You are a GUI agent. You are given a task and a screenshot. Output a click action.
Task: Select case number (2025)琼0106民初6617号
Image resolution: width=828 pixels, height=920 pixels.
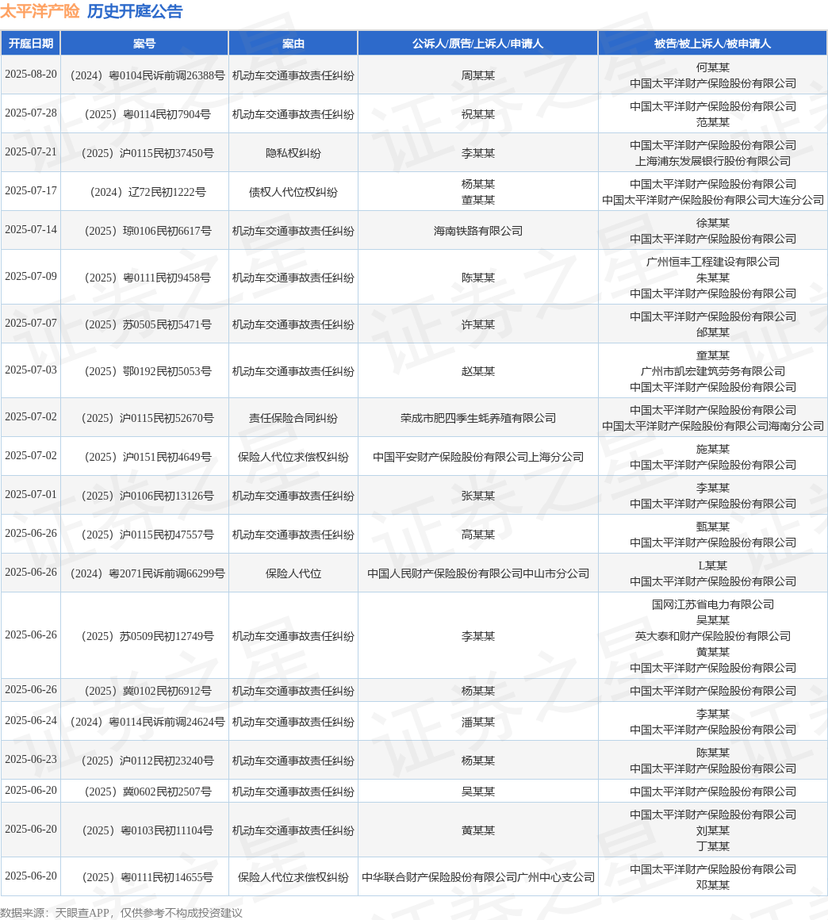point(147,231)
